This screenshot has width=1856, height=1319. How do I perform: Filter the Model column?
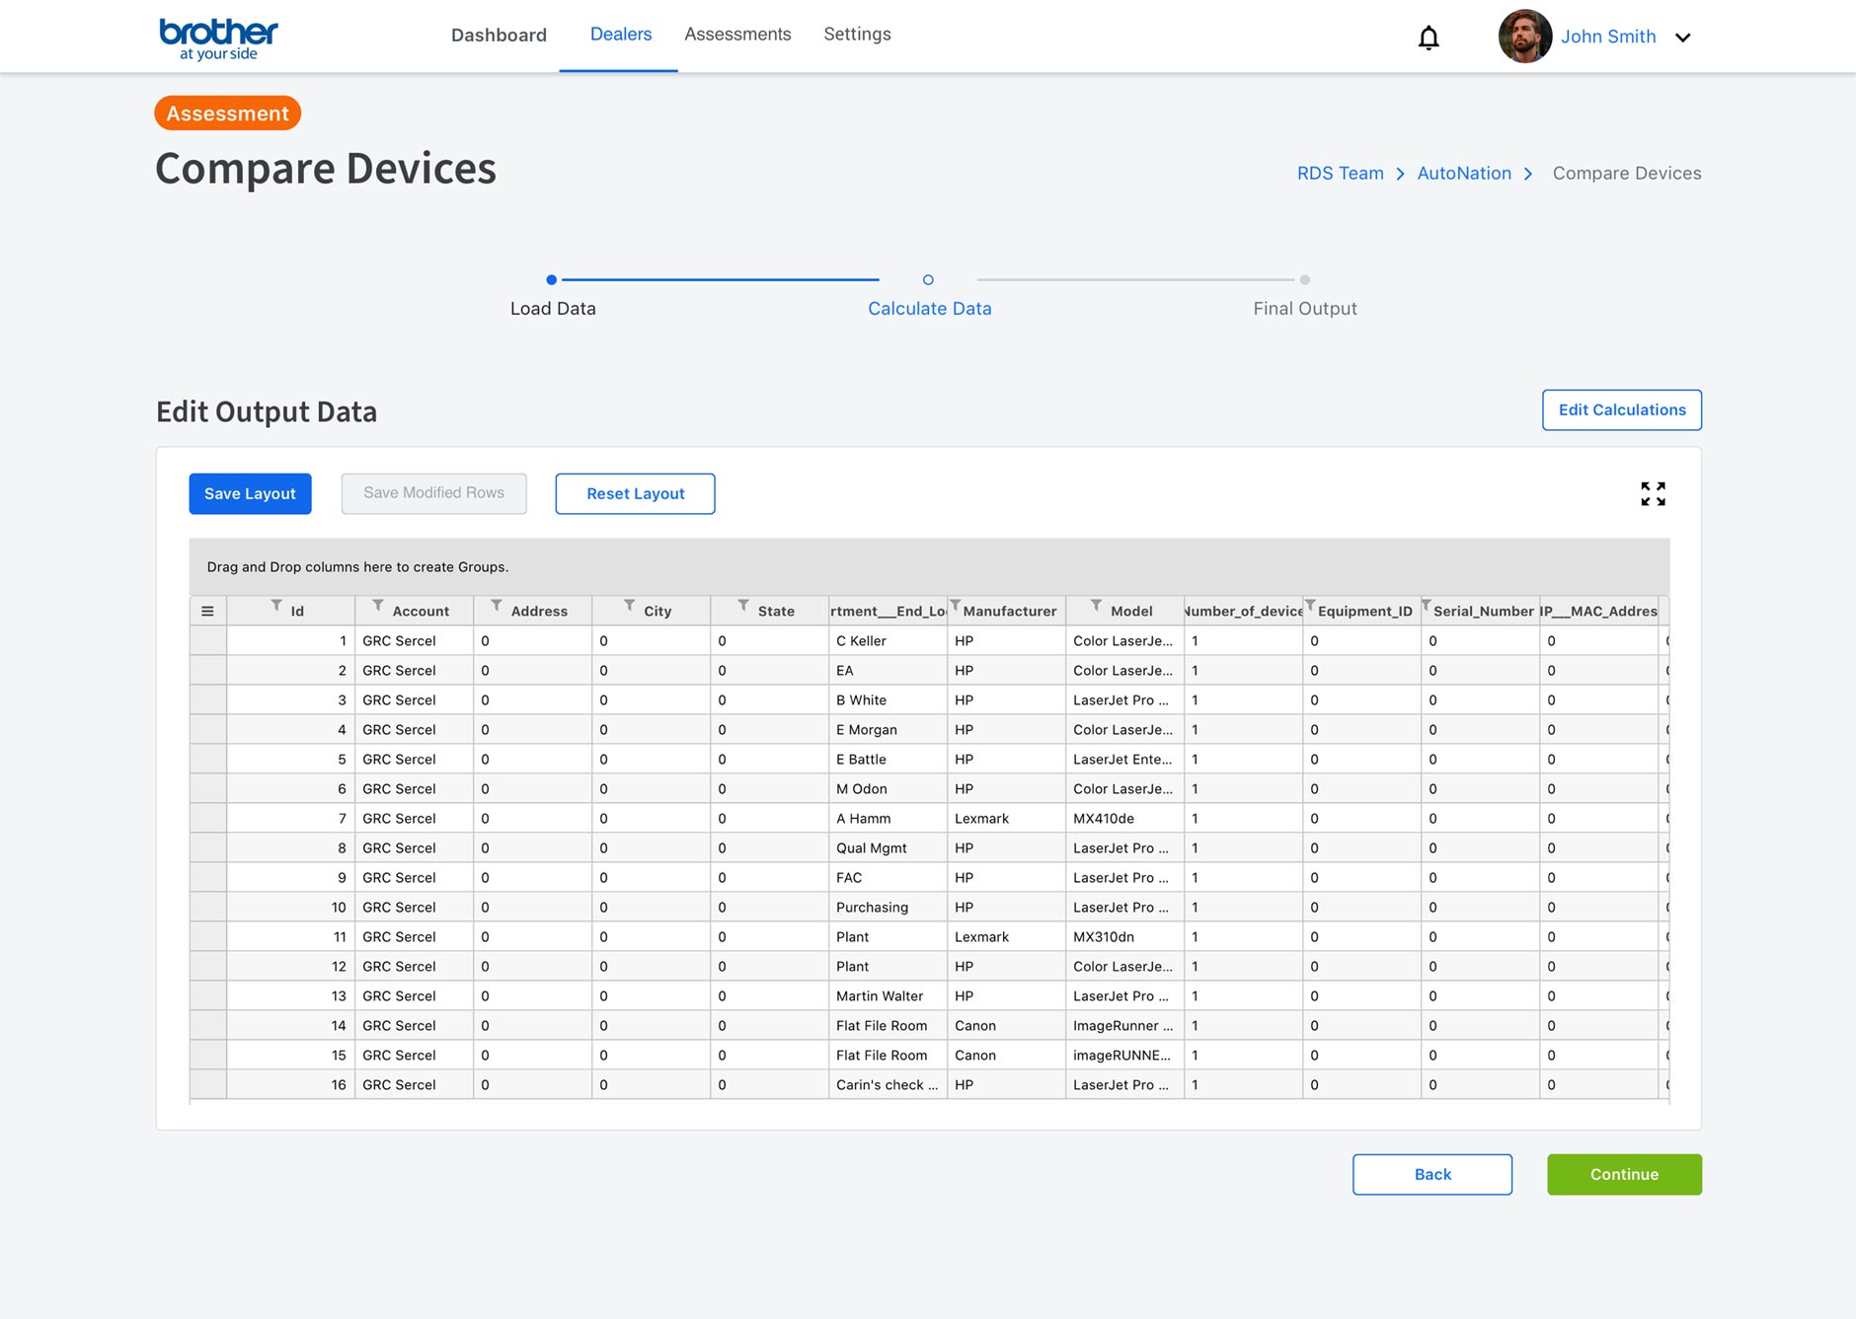tap(1096, 605)
